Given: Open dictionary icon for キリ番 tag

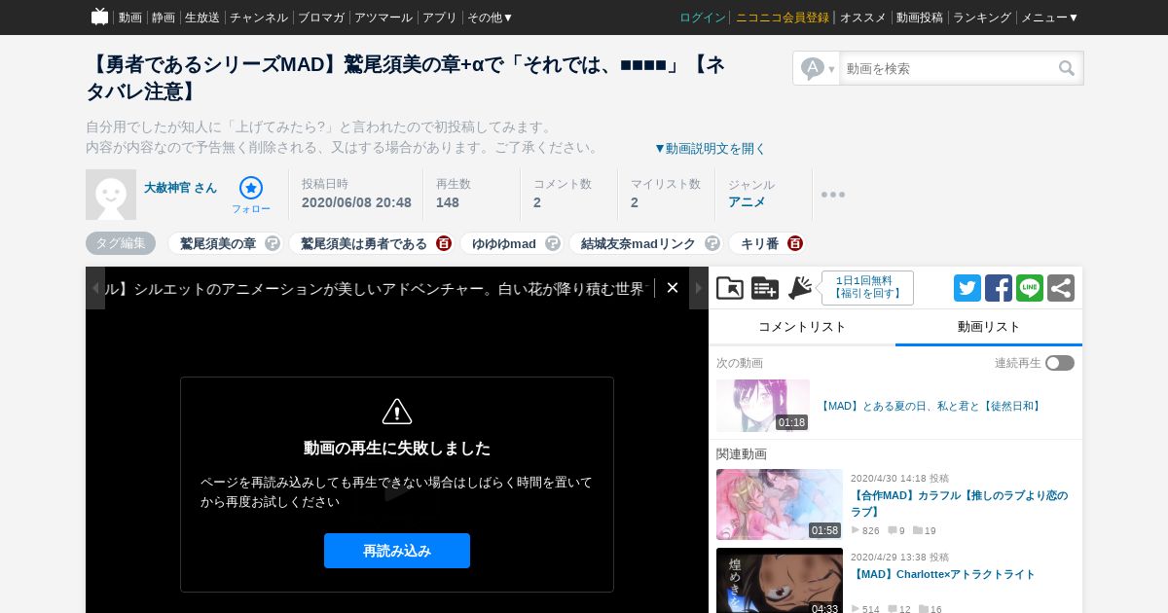Looking at the screenshot, I should coord(795,243).
